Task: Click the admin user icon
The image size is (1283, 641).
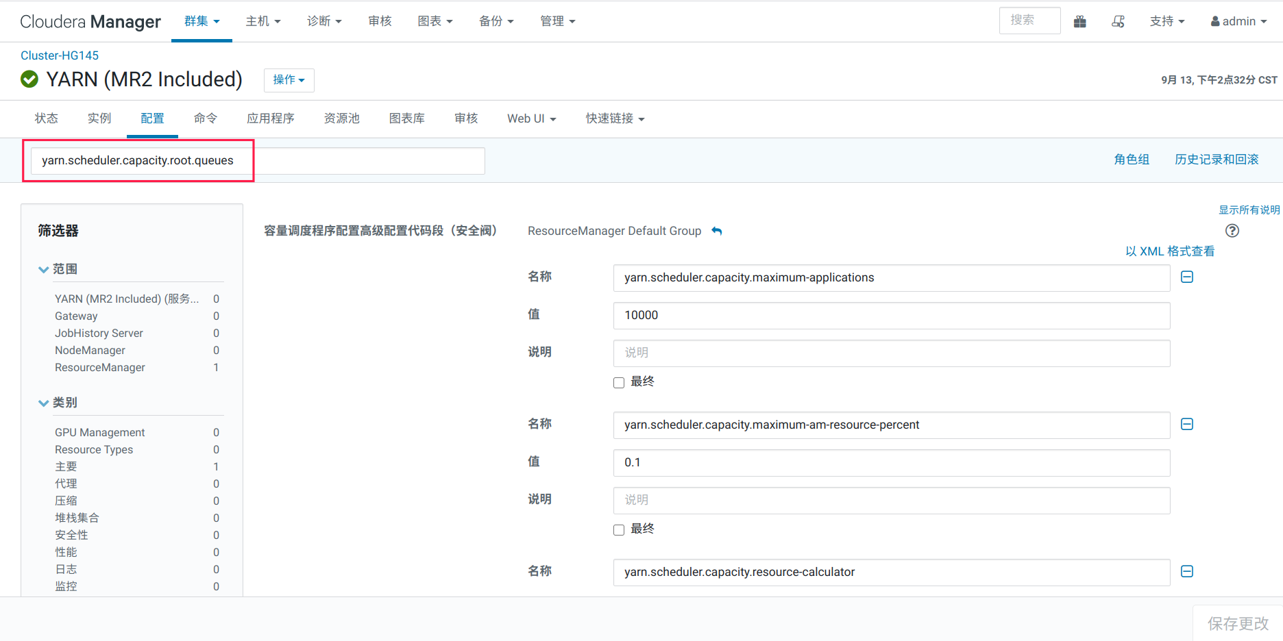Action: 1215,21
